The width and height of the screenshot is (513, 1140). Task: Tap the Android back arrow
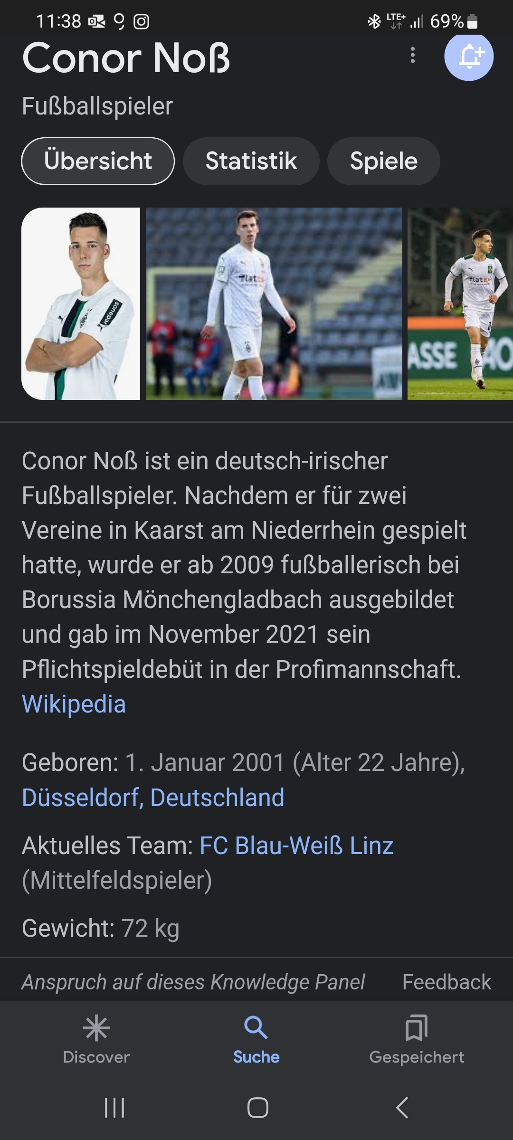tap(402, 1108)
